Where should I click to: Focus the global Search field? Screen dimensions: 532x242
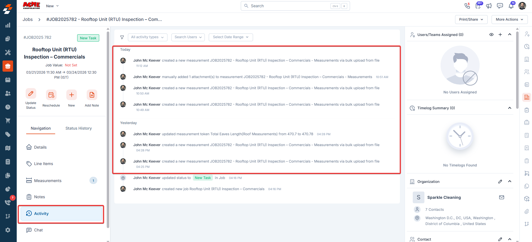(x=295, y=6)
